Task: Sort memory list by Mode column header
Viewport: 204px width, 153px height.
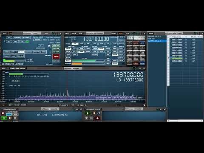Action: 193,37
